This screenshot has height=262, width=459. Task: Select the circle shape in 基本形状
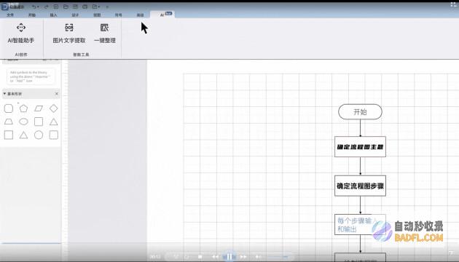pos(39,135)
